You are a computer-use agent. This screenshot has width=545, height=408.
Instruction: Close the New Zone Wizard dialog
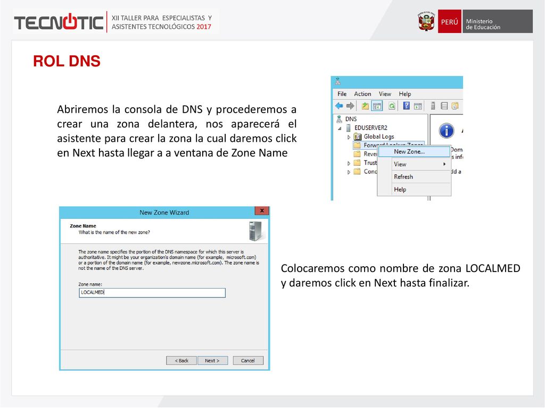pos(262,210)
